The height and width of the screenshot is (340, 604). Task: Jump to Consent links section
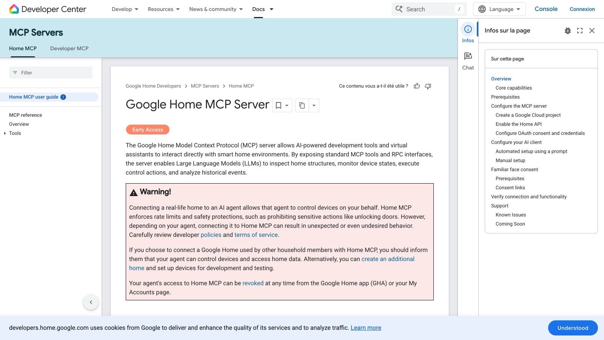coord(510,188)
